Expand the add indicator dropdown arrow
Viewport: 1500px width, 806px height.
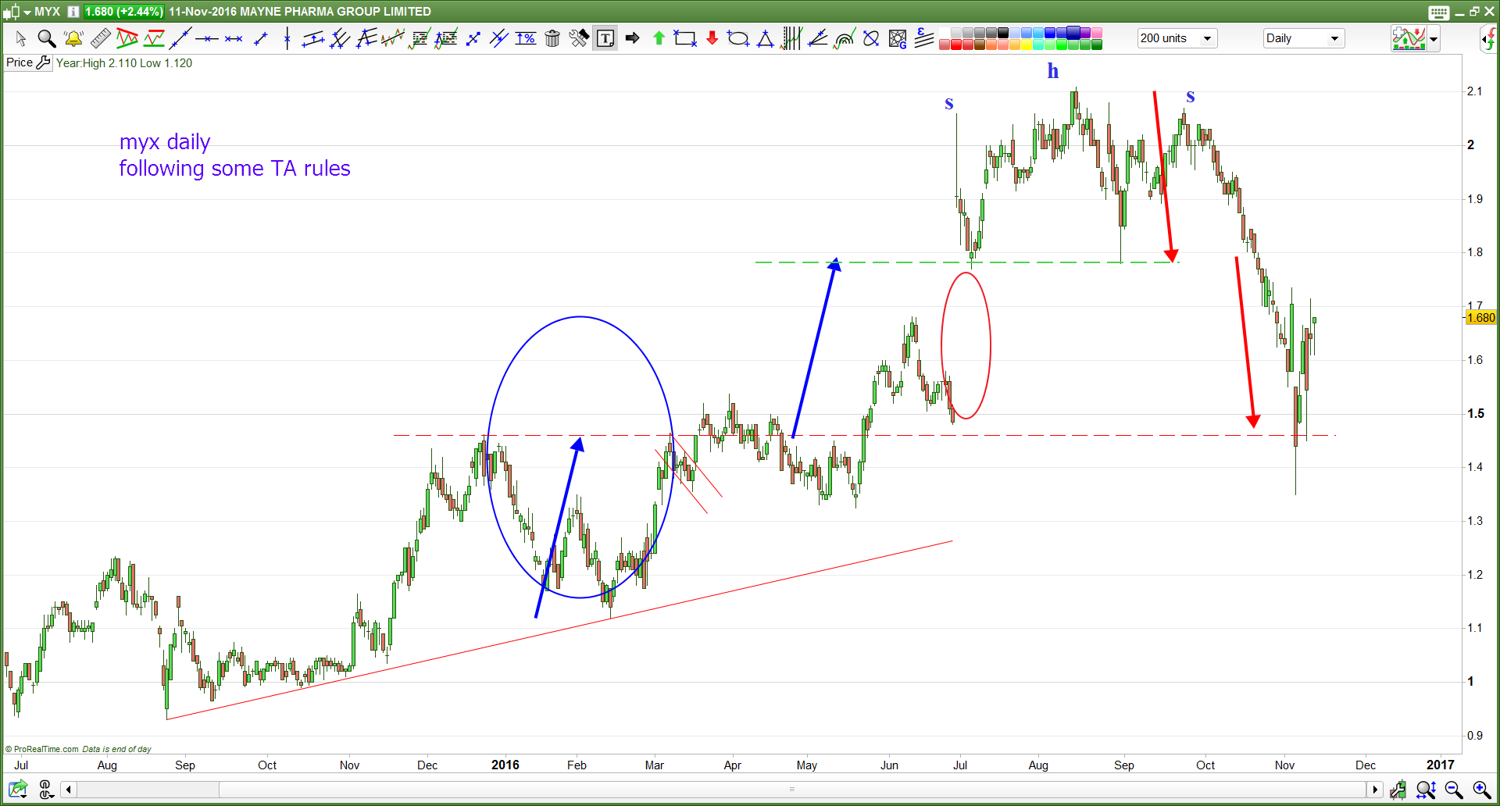tap(1434, 38)
